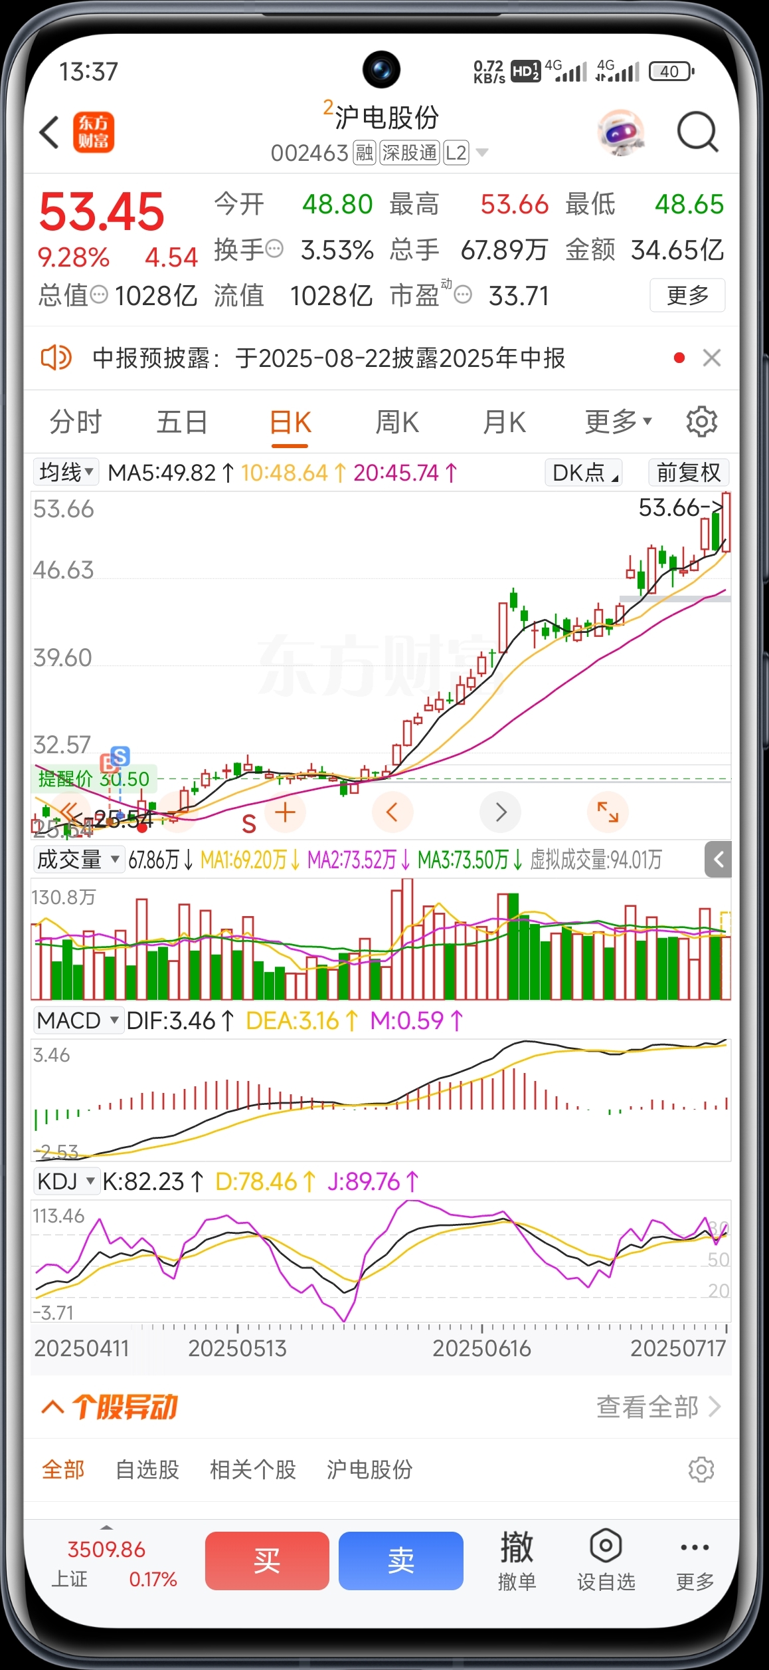Tap the 53.45 current price
The image size is (769, 1670).
102,211
